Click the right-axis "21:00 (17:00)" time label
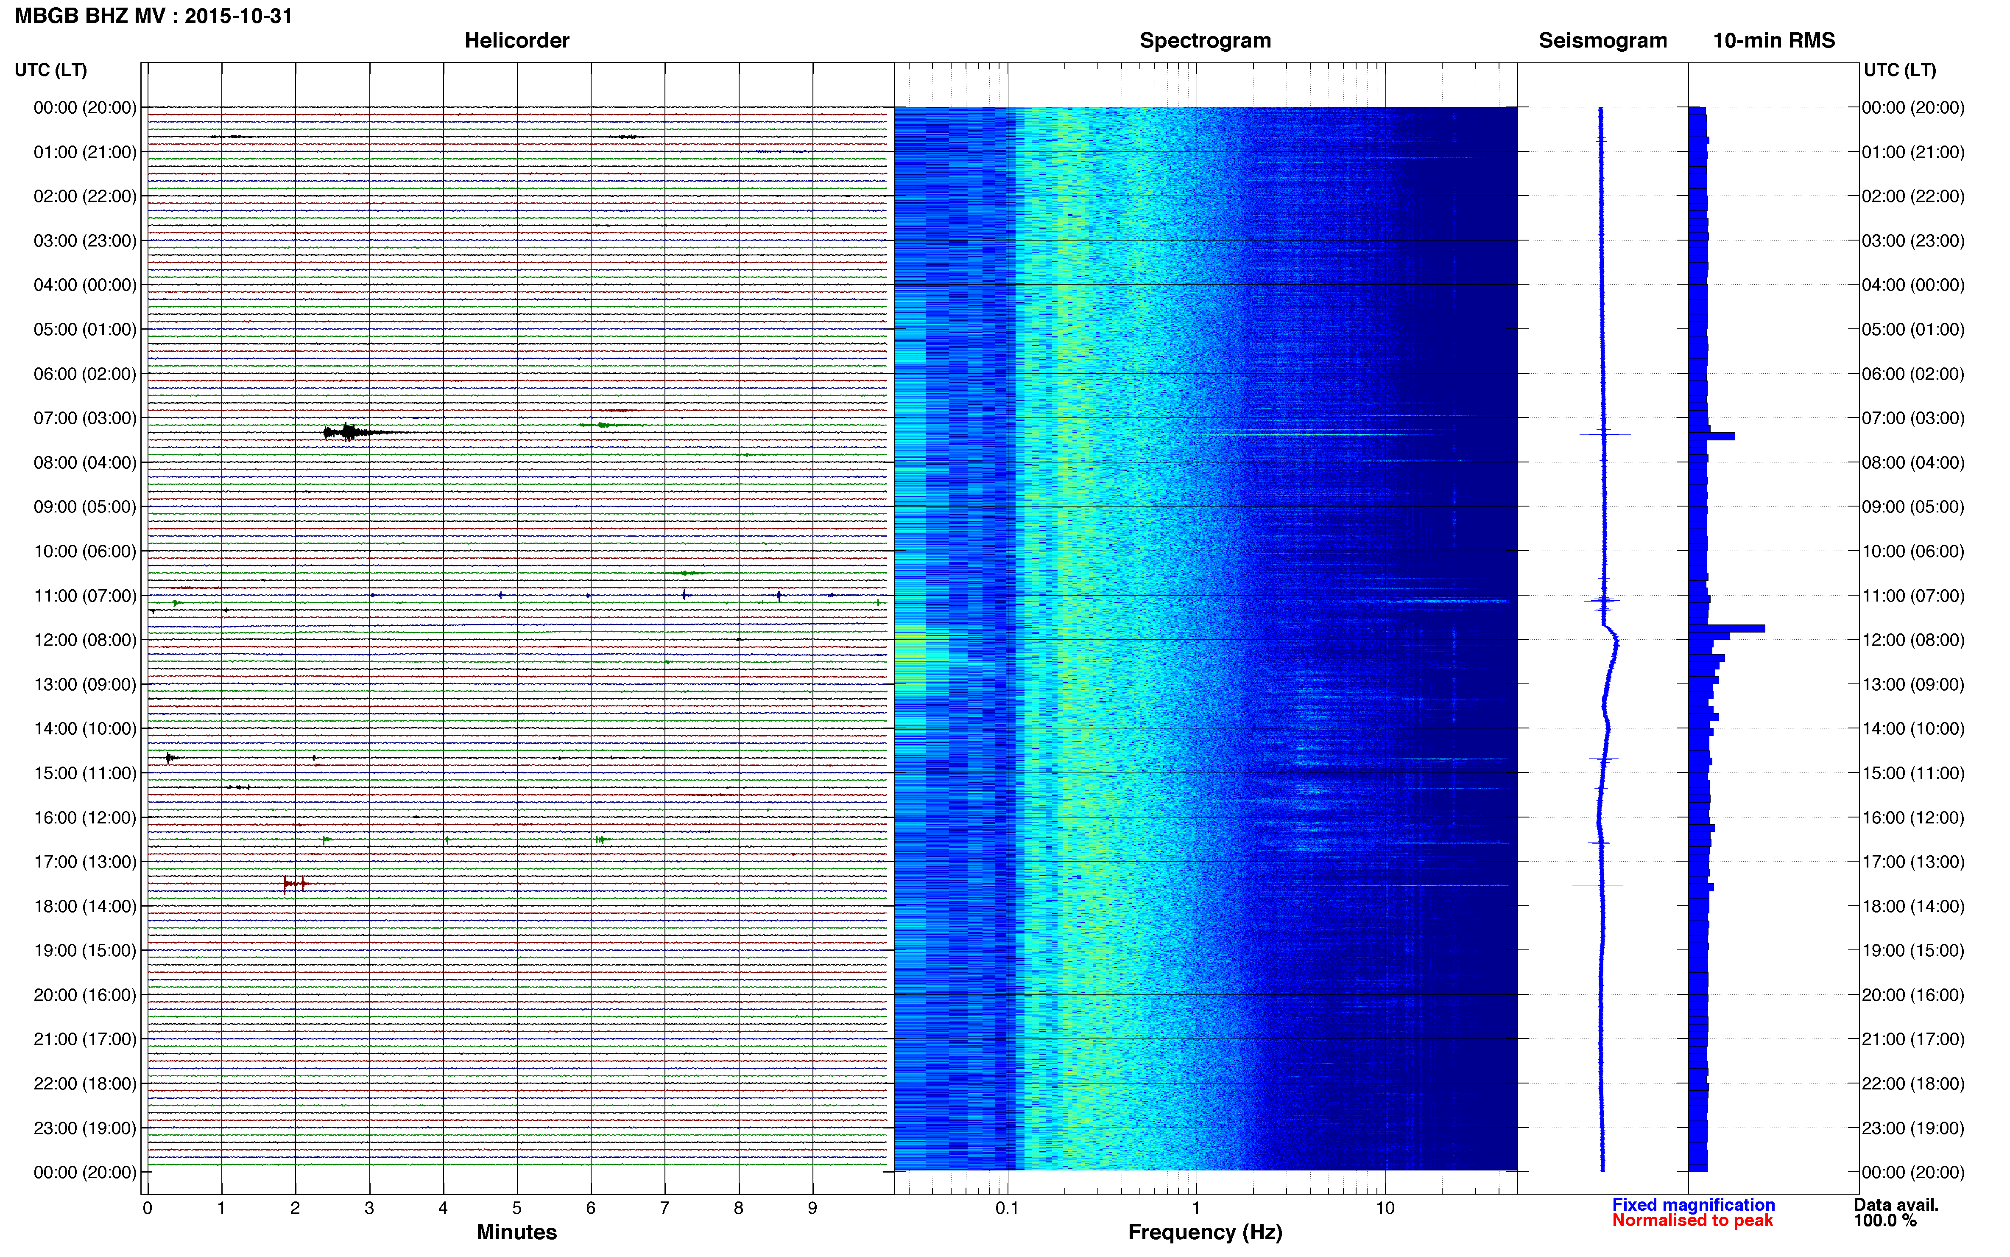Viewport: 2010px width, 1257px height. coord(1913,1039)
